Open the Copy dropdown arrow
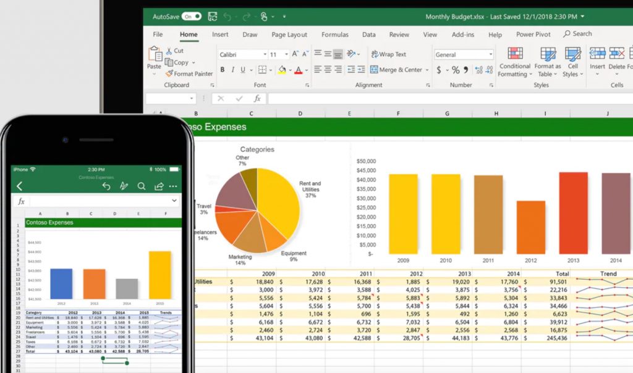Viewport: 633px width, 373px height. point(193,63)
